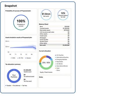Click the U.S. Bonds legend entry
This screenshot has height=96, width=126.
pyautogui.click(x=59, y=64)
